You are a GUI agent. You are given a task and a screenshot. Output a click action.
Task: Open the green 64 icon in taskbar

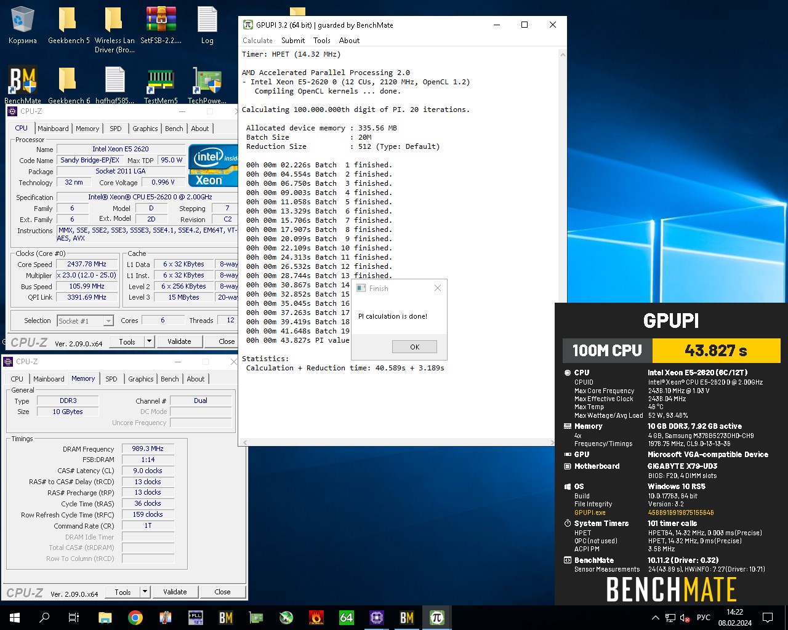pyautogui.click(x=347, y=618)
